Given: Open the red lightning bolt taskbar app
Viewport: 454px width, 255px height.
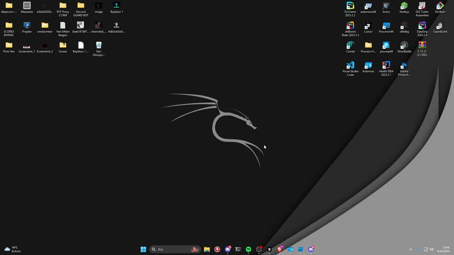Looking at the screenshot, I should click(x=217, y=249).
